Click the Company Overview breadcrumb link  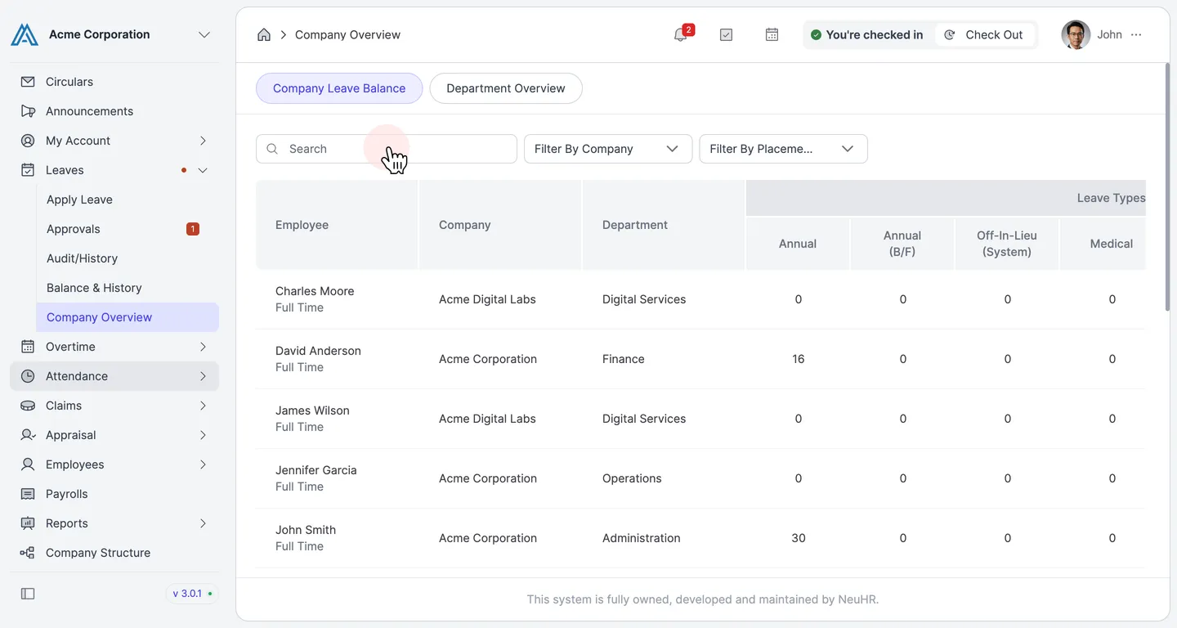point(347,34)
